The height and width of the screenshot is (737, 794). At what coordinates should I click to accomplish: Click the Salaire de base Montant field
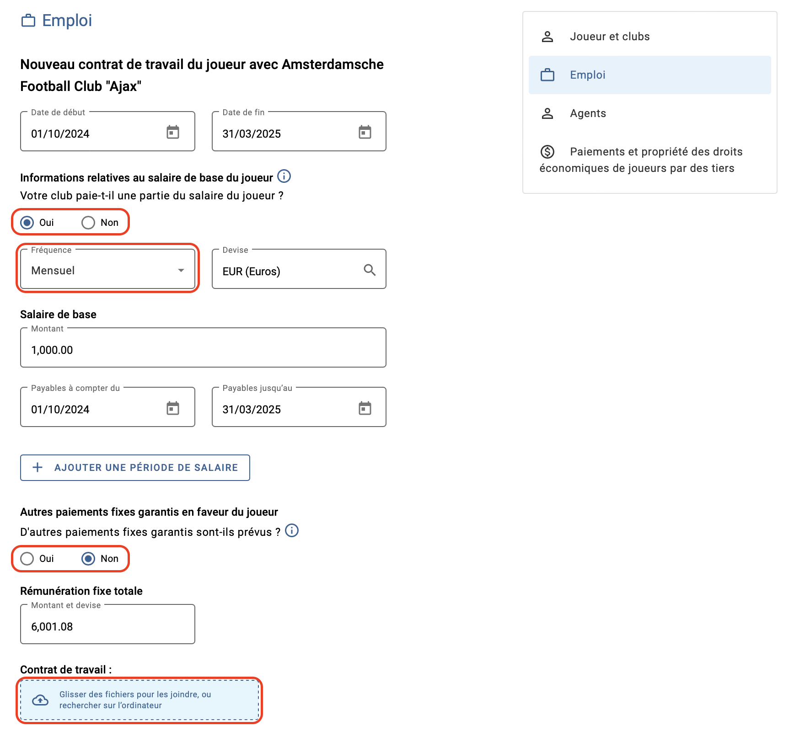(x=203, y=348)
